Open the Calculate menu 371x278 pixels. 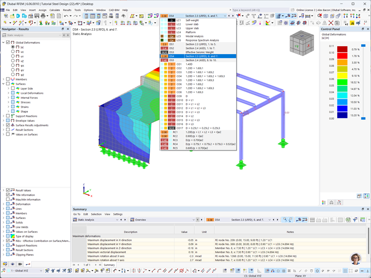coord(55,10)
